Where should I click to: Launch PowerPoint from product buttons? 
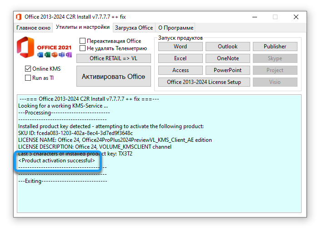click(x=228, y=70)
